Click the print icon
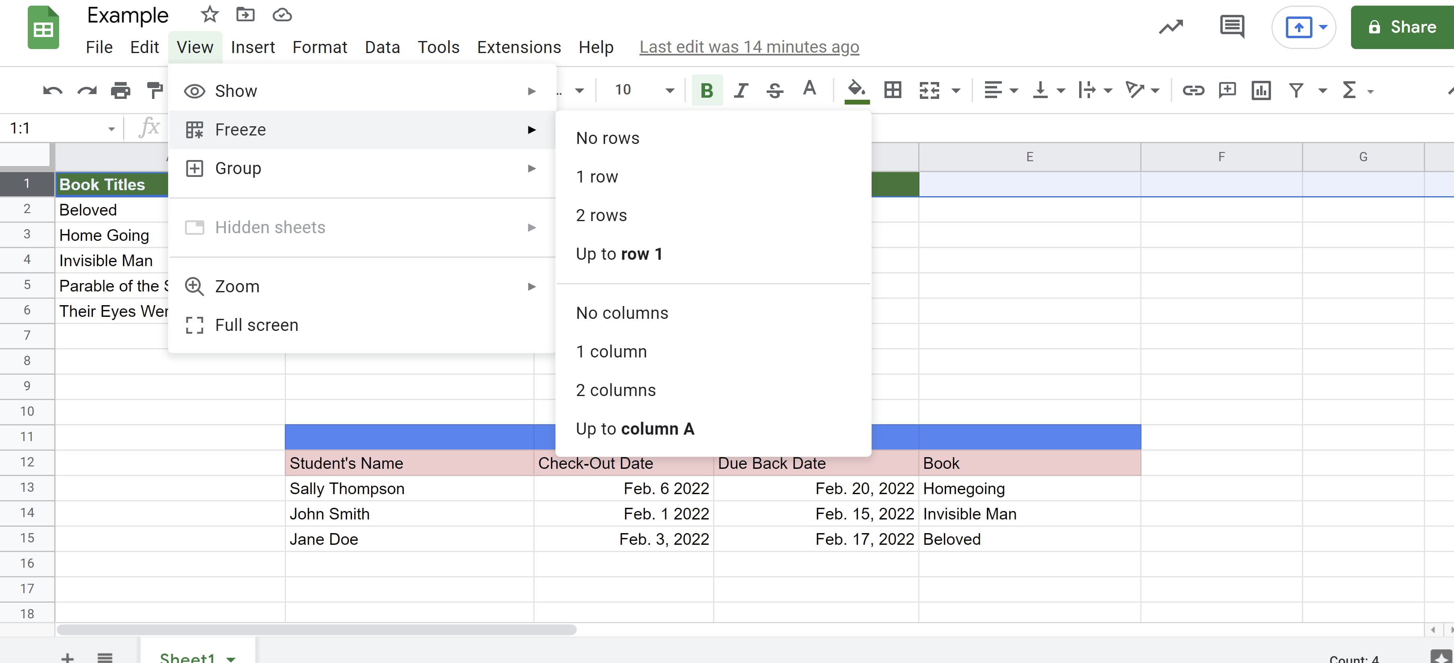 [x=120, y=91]
